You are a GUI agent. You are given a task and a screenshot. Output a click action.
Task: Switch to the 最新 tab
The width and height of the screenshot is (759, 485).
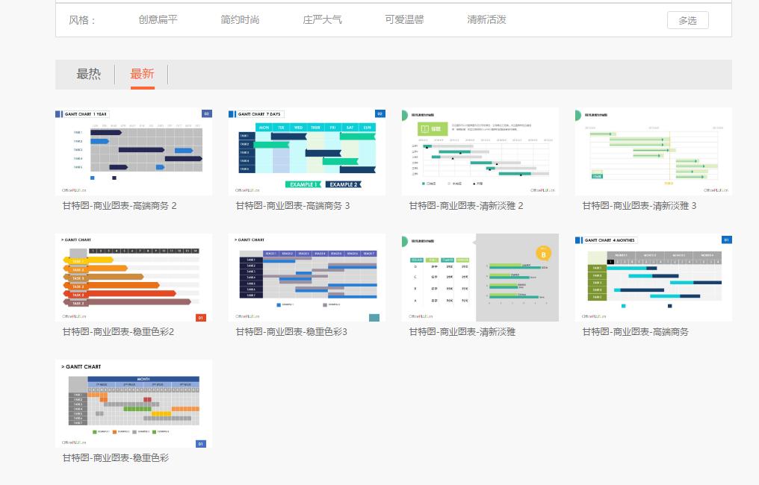[x=143, y=74]
